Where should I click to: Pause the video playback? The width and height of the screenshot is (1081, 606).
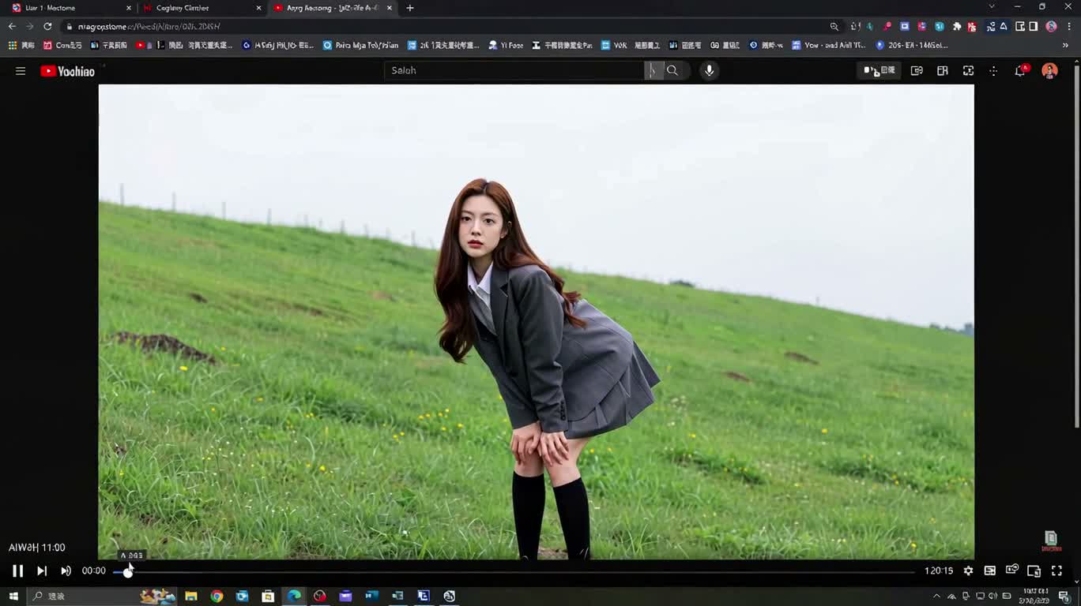pyautogui.click(x=17, y=570)
